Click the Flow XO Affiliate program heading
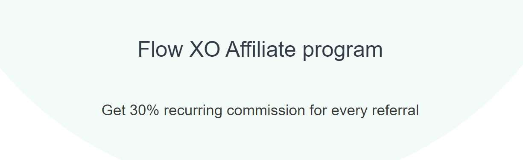The height and width of the screenshot is (160, 523). click(x=260, y=50)
